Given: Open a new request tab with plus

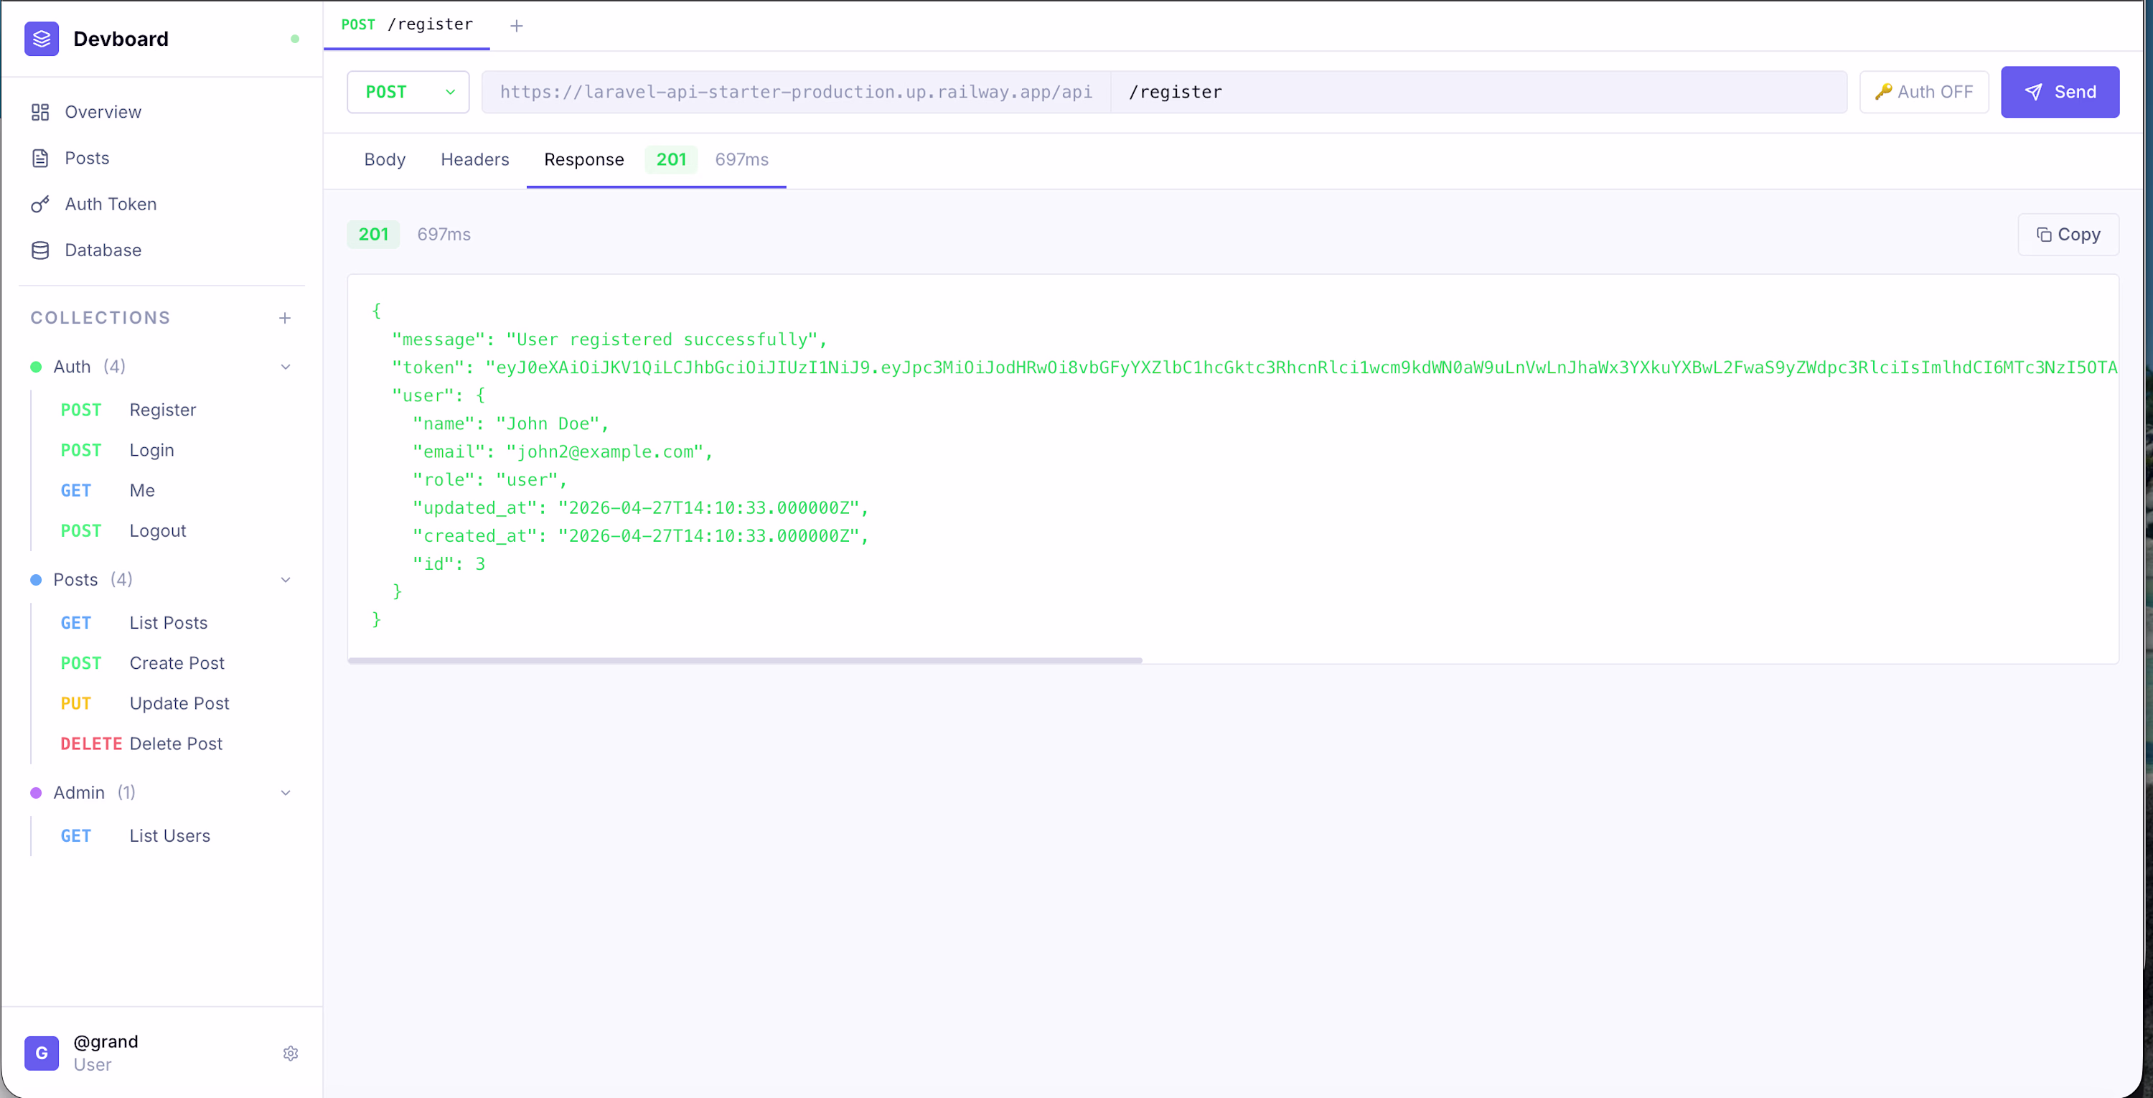Looking at the screenshot, I should tap(517, 26).
